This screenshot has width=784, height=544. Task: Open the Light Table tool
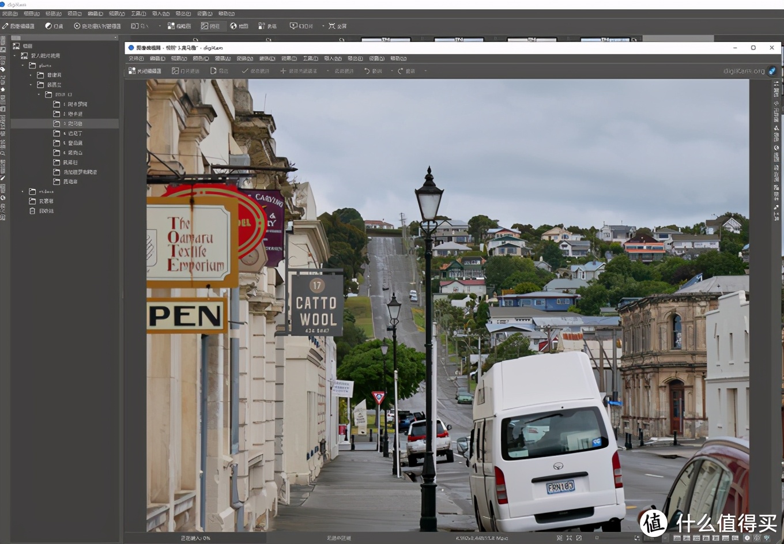pyautogui.click(x=55, y=26)
